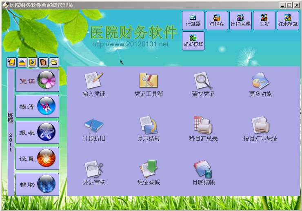Open the 设置 settings sidebar section
This screenshot has width=302, height=211.
click(x=37, y=158)
